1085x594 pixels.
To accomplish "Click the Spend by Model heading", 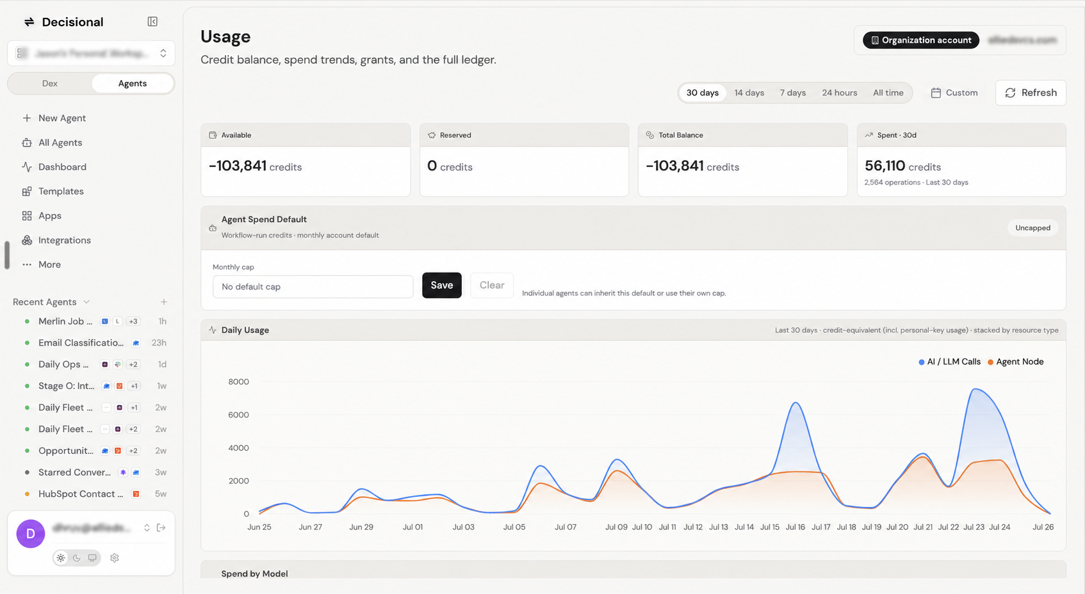I will click(254, 574).
